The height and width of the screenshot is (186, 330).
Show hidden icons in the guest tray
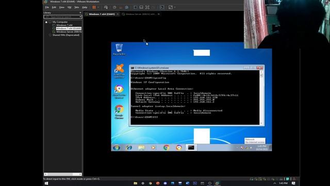[x=237, y=148]
